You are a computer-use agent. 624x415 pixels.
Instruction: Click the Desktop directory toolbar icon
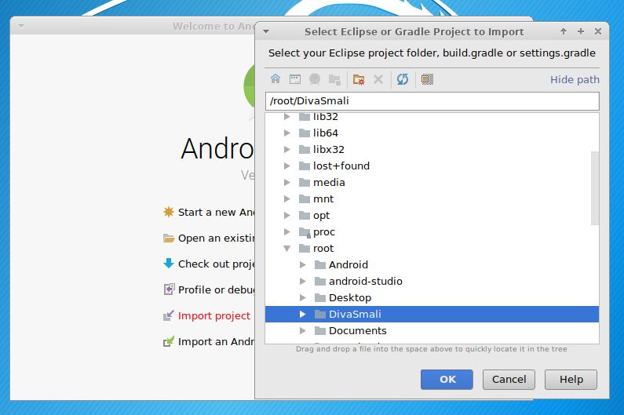coord(295,79)
